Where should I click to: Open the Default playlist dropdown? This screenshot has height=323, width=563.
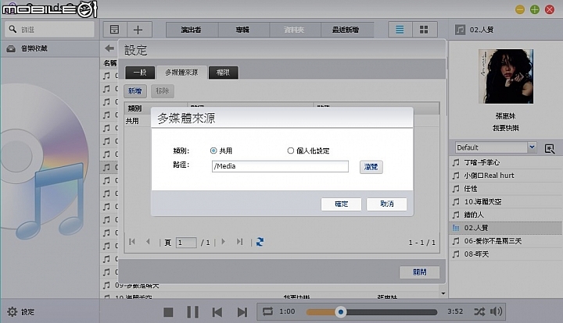coord(533,147)
